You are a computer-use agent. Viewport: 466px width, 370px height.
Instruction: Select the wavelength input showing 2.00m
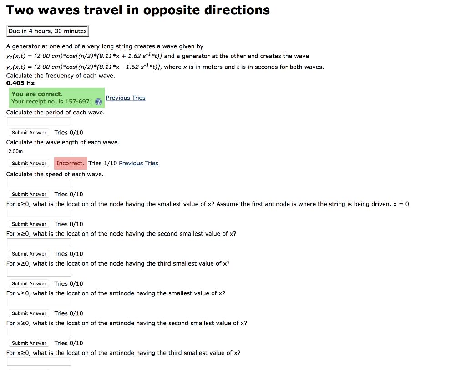click(39, 151)
